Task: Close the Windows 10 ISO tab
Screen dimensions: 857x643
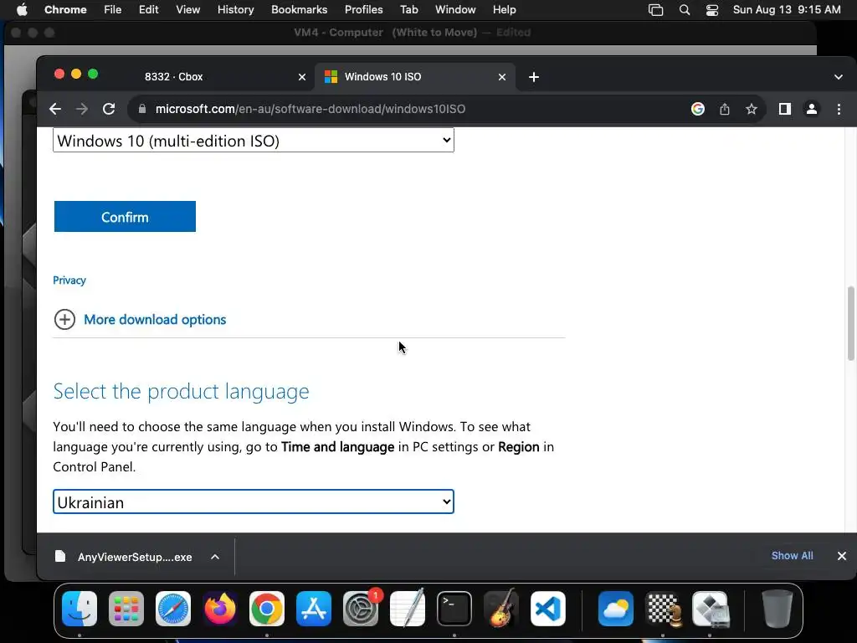Action: 502,77
